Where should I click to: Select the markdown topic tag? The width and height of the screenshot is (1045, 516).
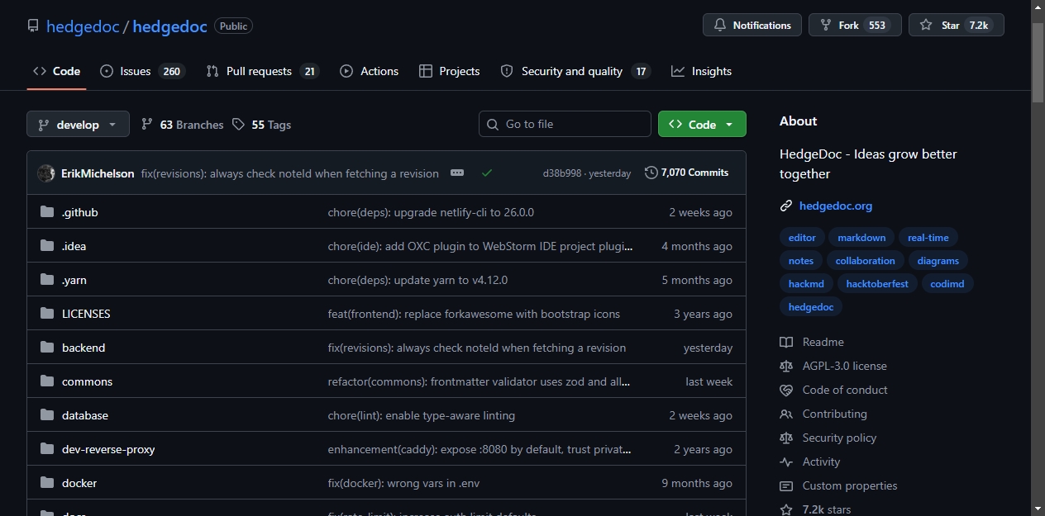coord(861,238)
